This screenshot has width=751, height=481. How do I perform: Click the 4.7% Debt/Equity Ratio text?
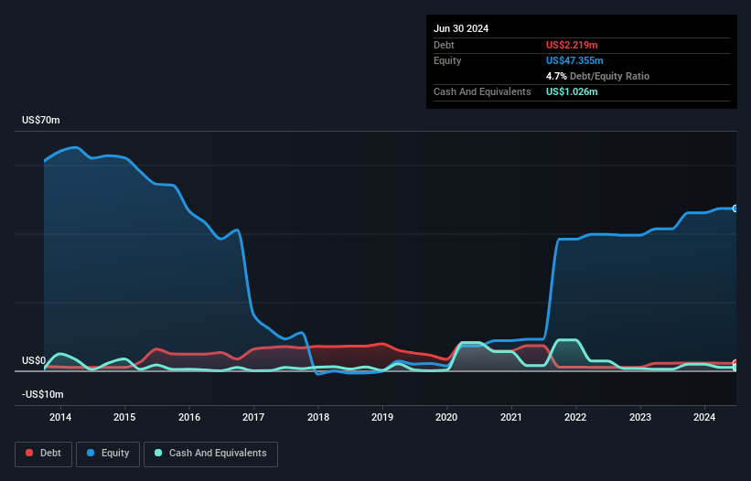pos(597,76)
